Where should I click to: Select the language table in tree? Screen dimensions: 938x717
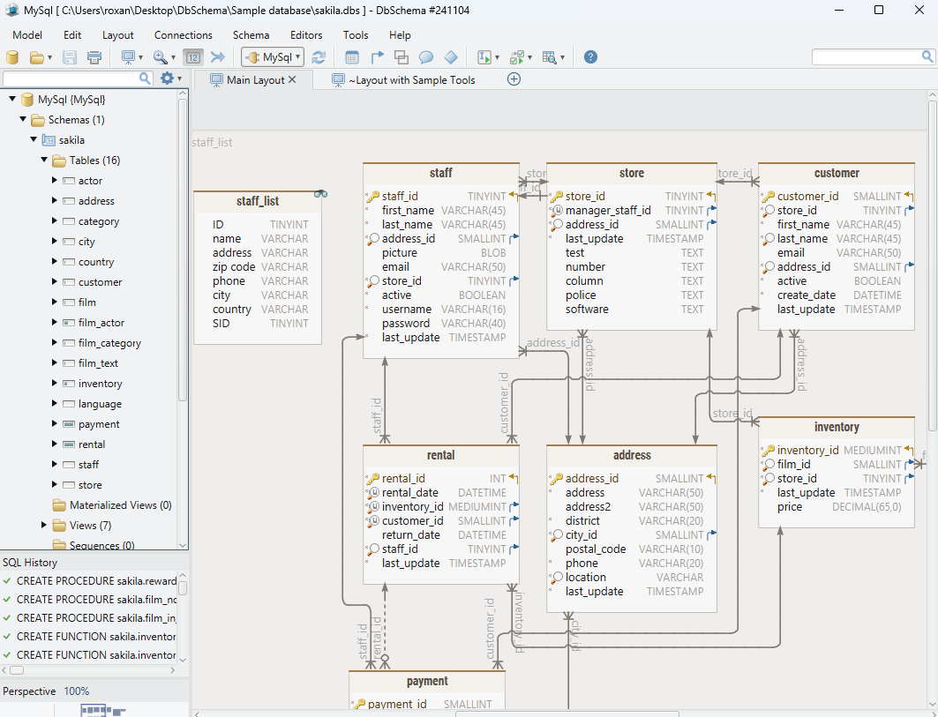pos(100,404)
